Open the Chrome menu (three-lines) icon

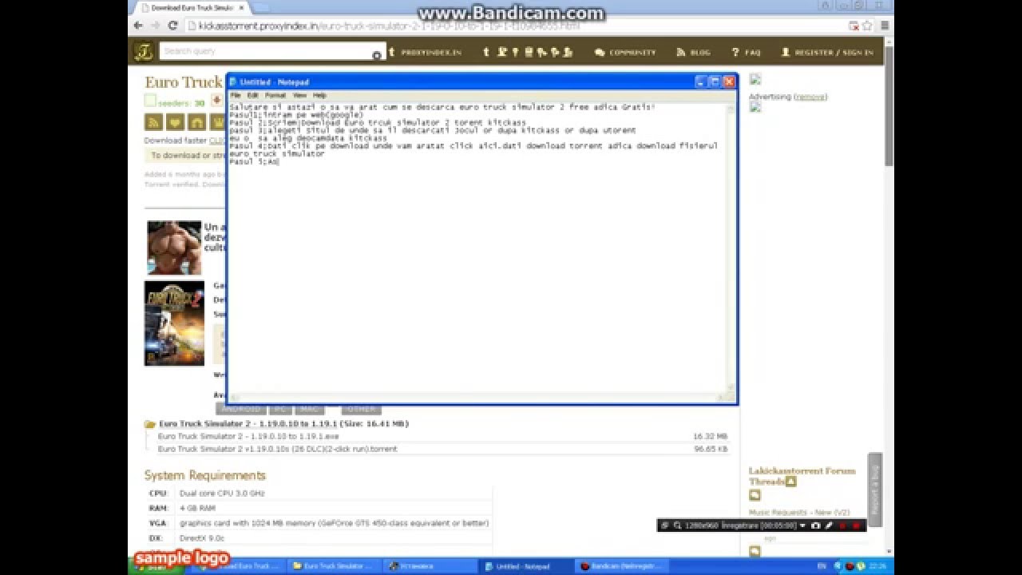[x=884, y=26]
